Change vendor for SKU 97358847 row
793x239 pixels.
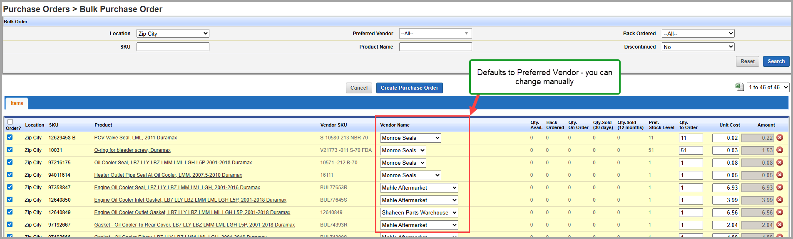pyautogui.click(x=419, y=188)
